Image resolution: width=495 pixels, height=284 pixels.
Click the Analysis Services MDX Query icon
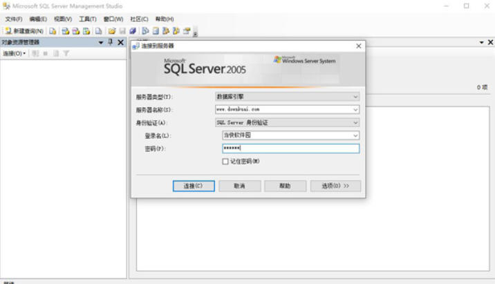[x=66, y=31]
